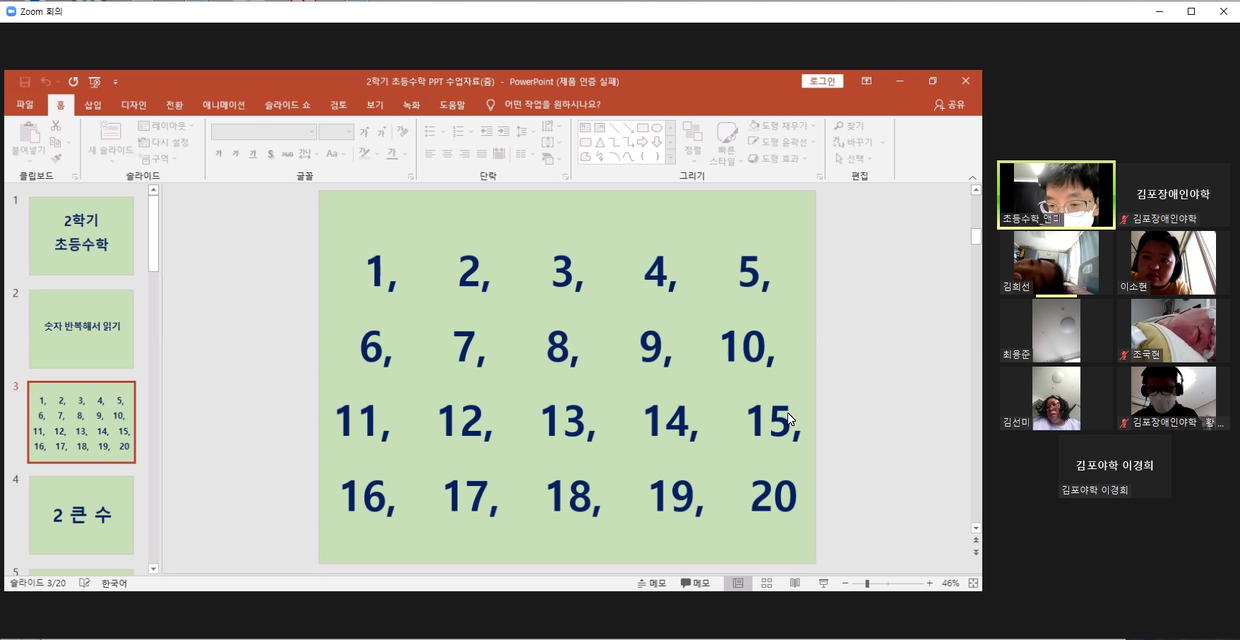Toggle notes pane (메모) in status bar

pos(652,583)
